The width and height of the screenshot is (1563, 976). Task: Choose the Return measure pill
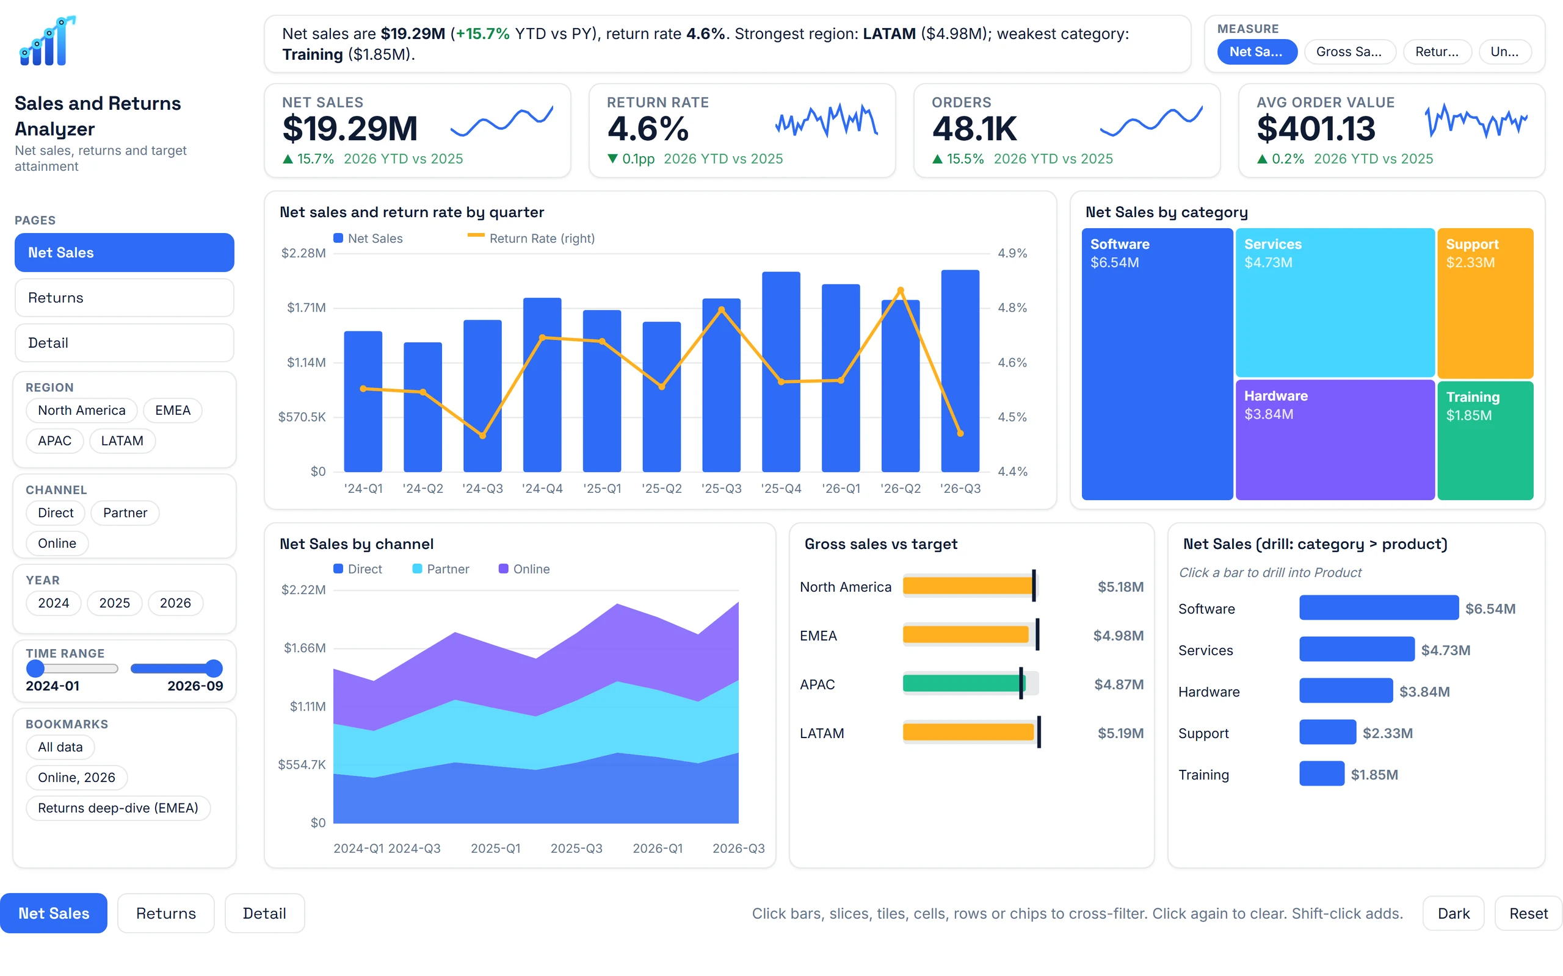1437,52
